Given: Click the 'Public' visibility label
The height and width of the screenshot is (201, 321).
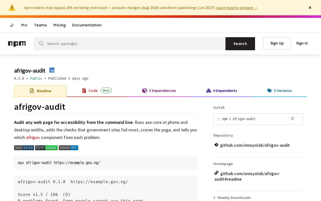Looking at the screenshot, I should click(36, 78).
